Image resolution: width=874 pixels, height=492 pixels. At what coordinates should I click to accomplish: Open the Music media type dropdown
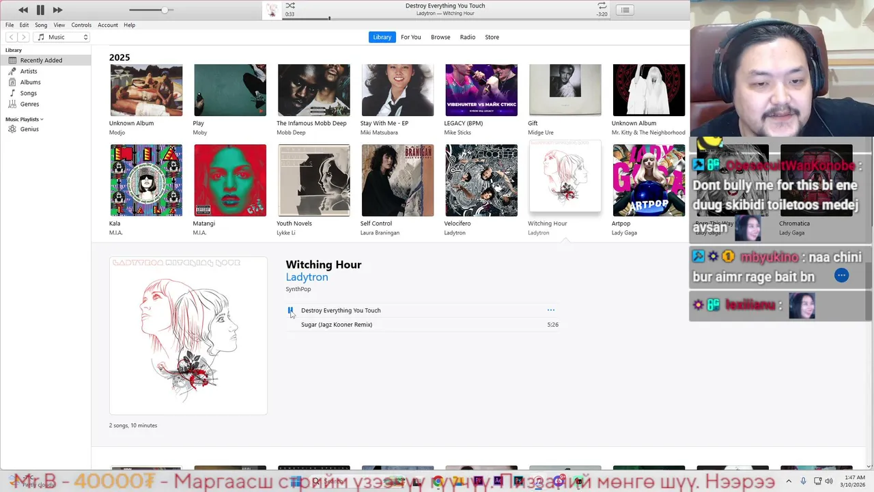[x=62, y=37]
